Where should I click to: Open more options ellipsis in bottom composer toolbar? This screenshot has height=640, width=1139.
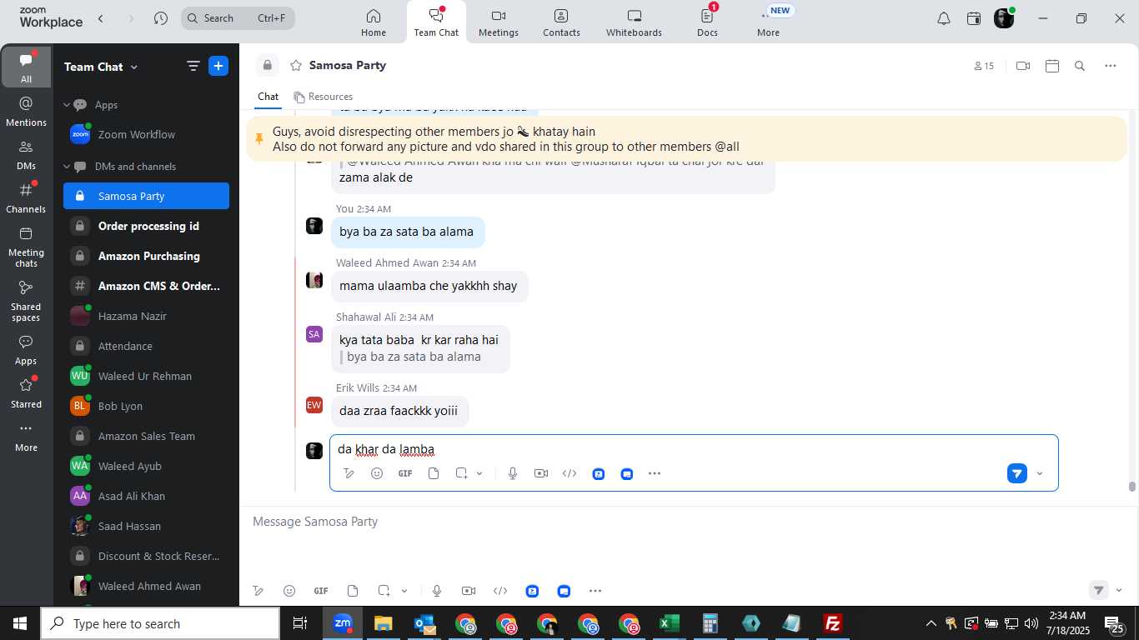[595, 591]
